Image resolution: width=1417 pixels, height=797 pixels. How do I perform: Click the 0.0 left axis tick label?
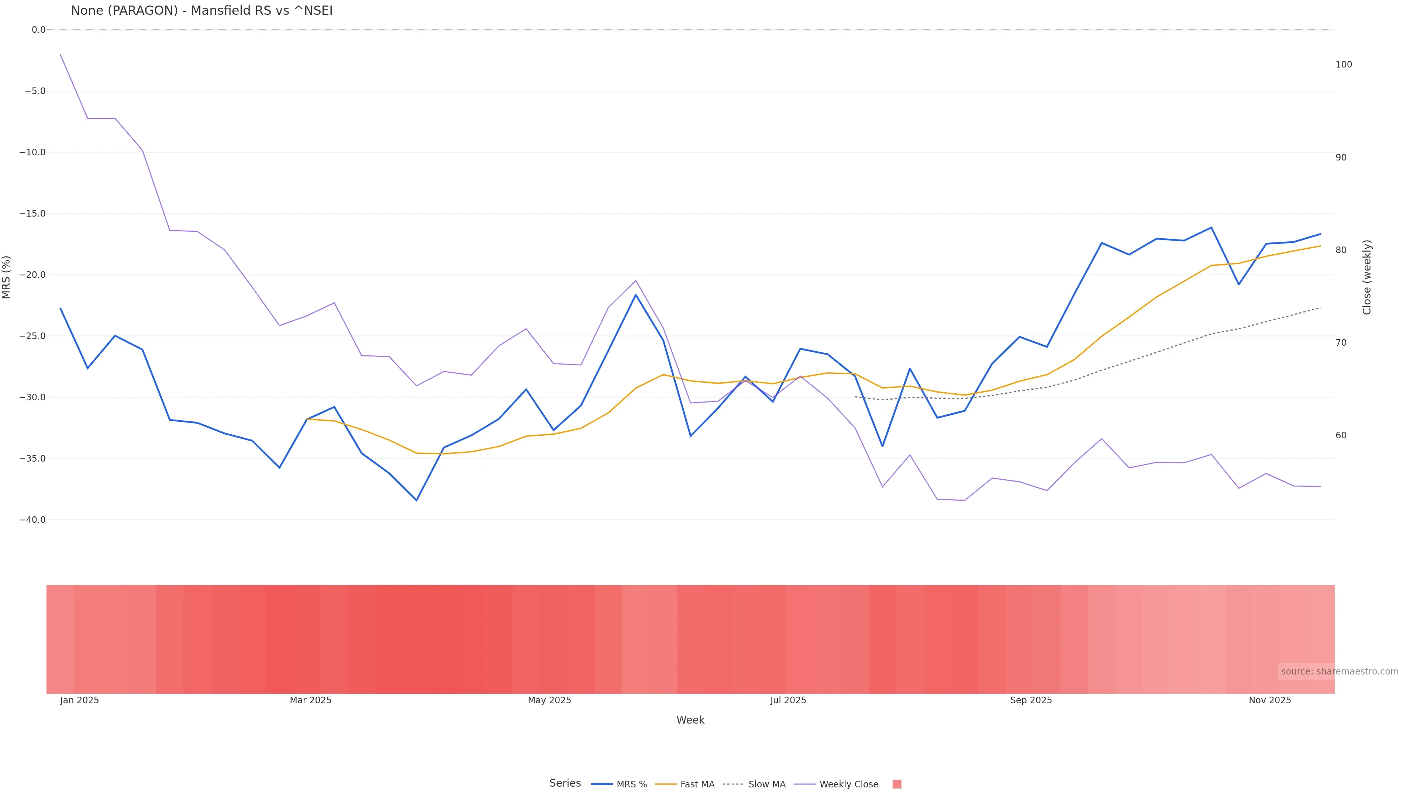38,30
